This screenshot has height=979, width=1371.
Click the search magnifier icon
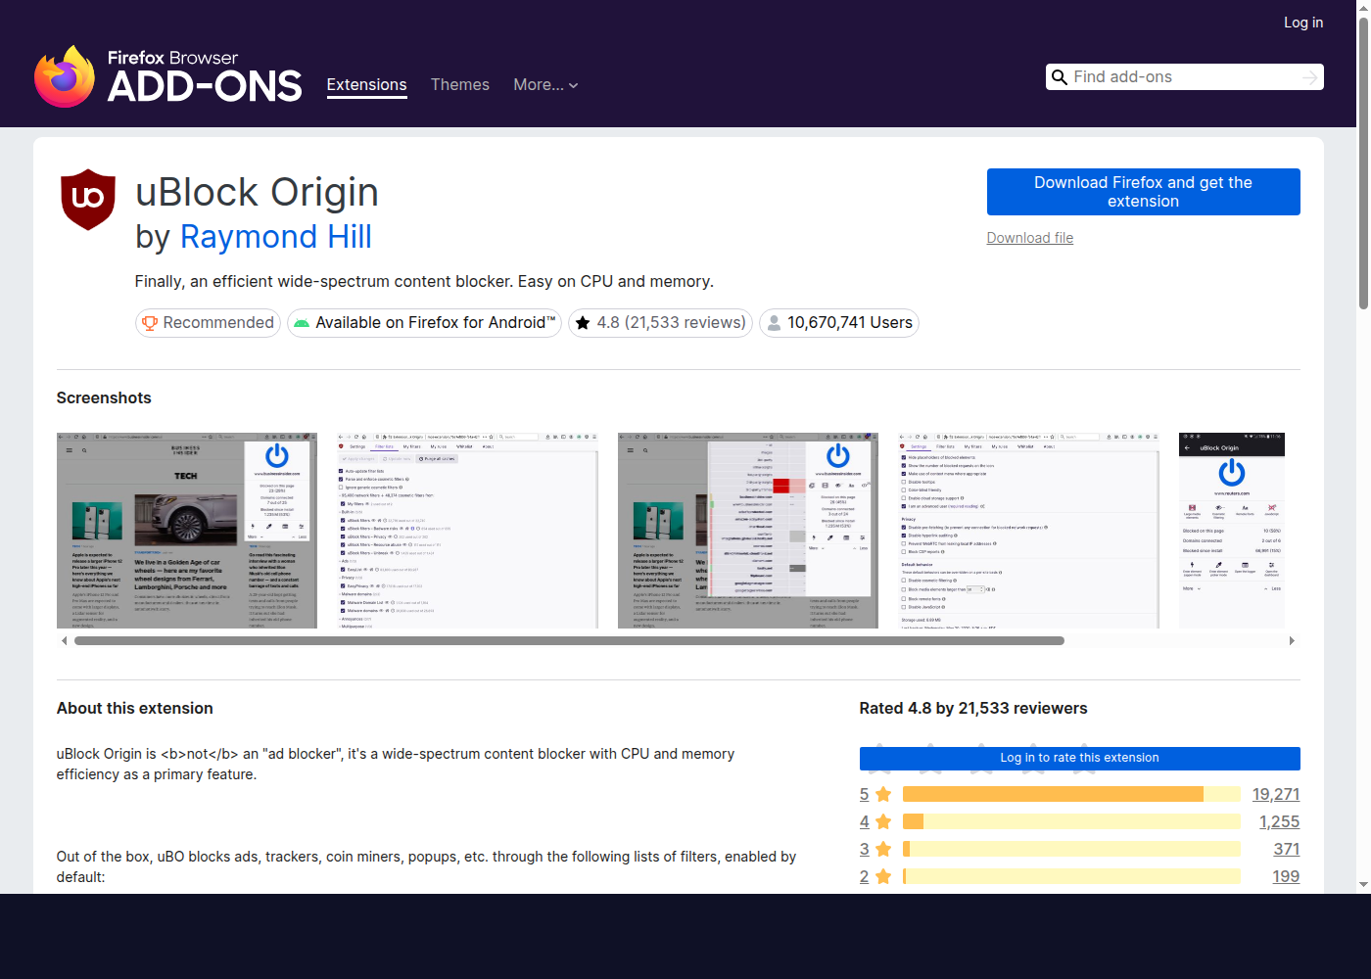(x=1060, y=76)
